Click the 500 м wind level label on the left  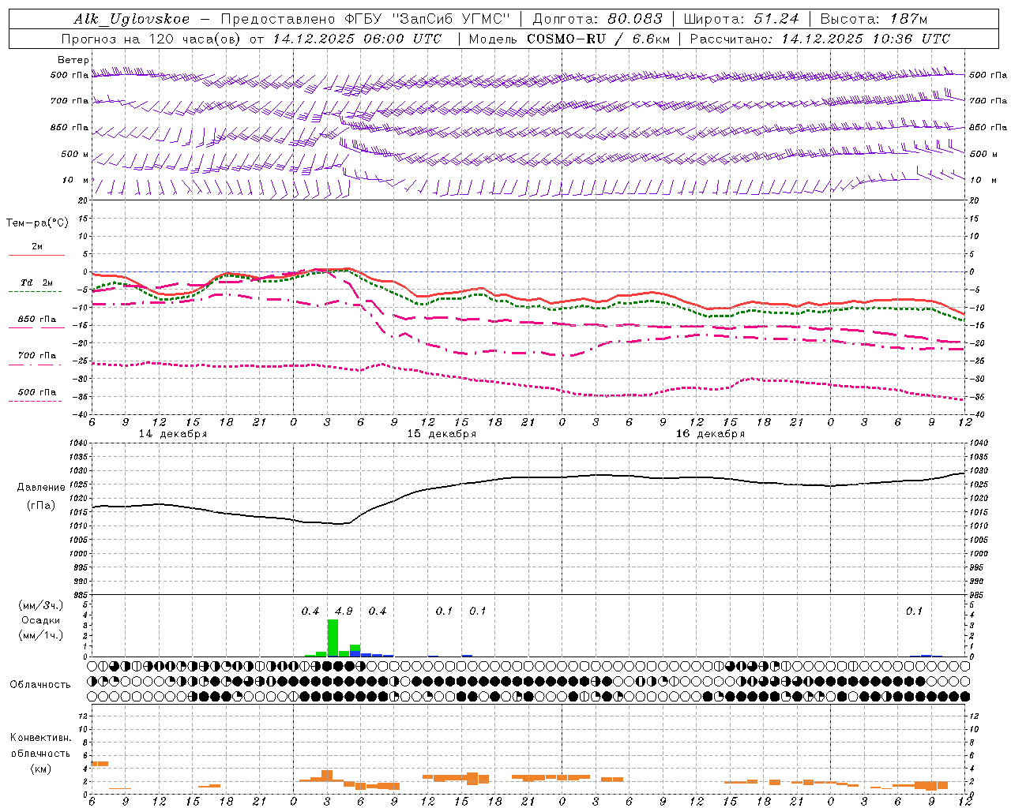(76, 154)
